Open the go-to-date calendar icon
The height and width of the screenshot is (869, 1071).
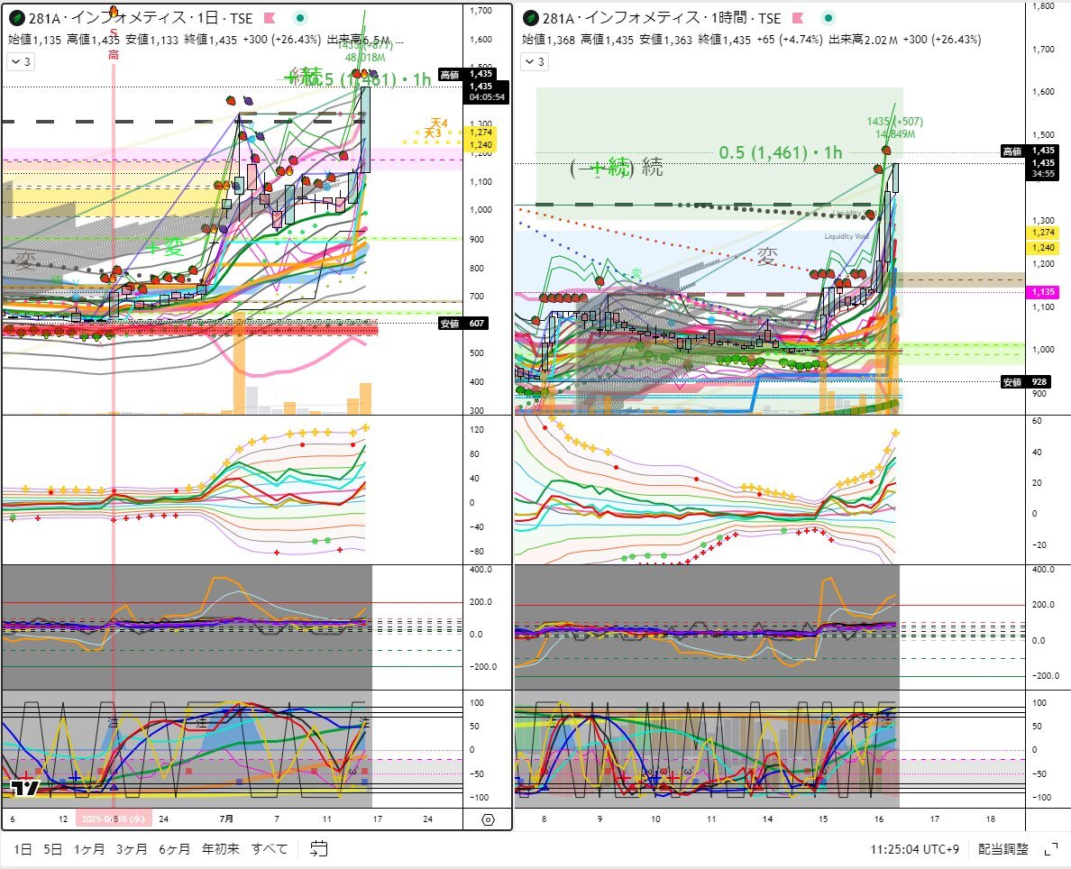coord(319,849)
